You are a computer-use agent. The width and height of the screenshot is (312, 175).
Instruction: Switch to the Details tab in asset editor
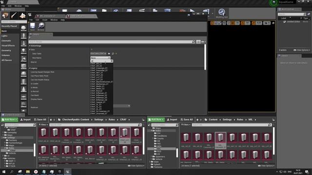click(x=40, y=35)
